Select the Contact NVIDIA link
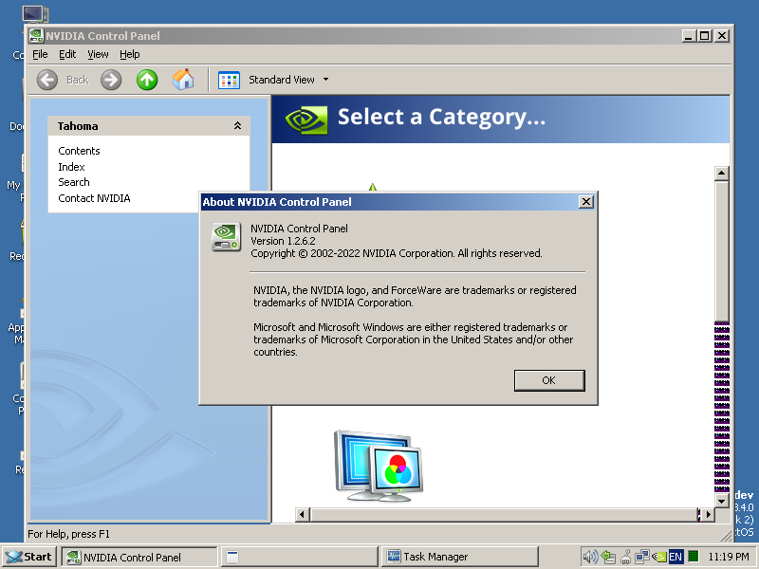The height and width of the screenshot is (569, 759). pyautogui.click(x=93, y=197)
